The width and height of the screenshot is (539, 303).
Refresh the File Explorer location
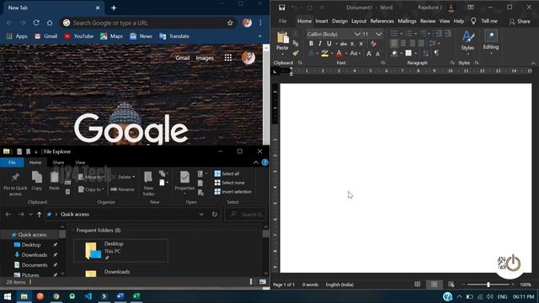(x=215, y=215)
